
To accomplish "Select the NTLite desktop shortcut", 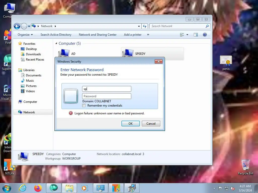I will point(10,167).
